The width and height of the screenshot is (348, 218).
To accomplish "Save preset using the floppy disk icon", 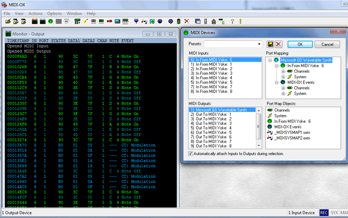I will [x=270, y=44].
